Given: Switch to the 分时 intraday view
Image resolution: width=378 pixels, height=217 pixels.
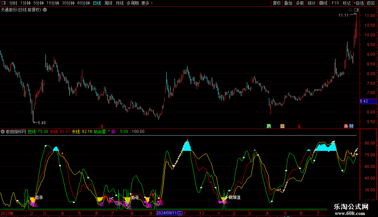Looking at the screenshot, I should pos(13,3).
